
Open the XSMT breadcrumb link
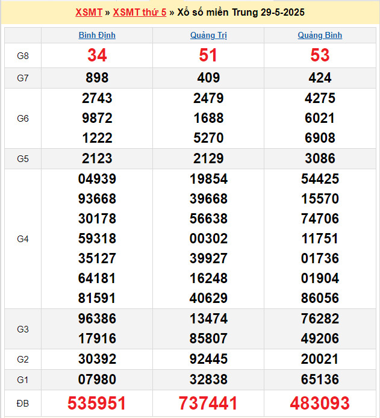point(89,12)
